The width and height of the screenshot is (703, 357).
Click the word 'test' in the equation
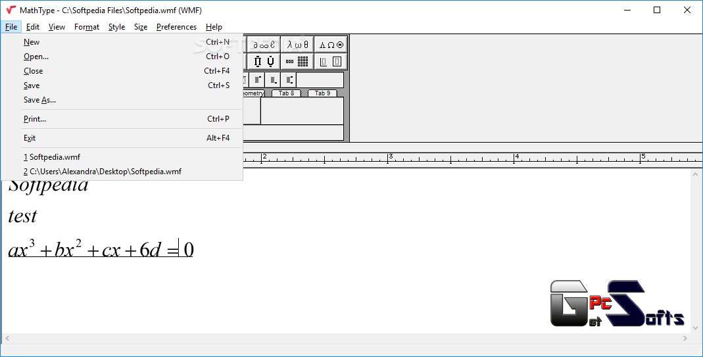(22, 216)
